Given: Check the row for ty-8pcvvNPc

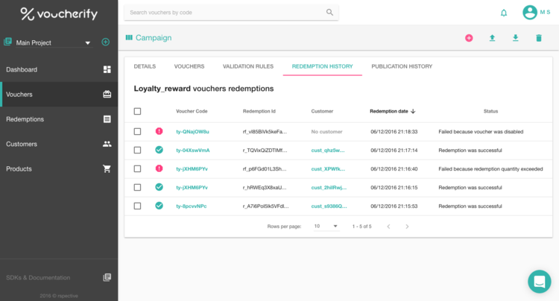Looking at the screenshot, I should coord(137,206).
